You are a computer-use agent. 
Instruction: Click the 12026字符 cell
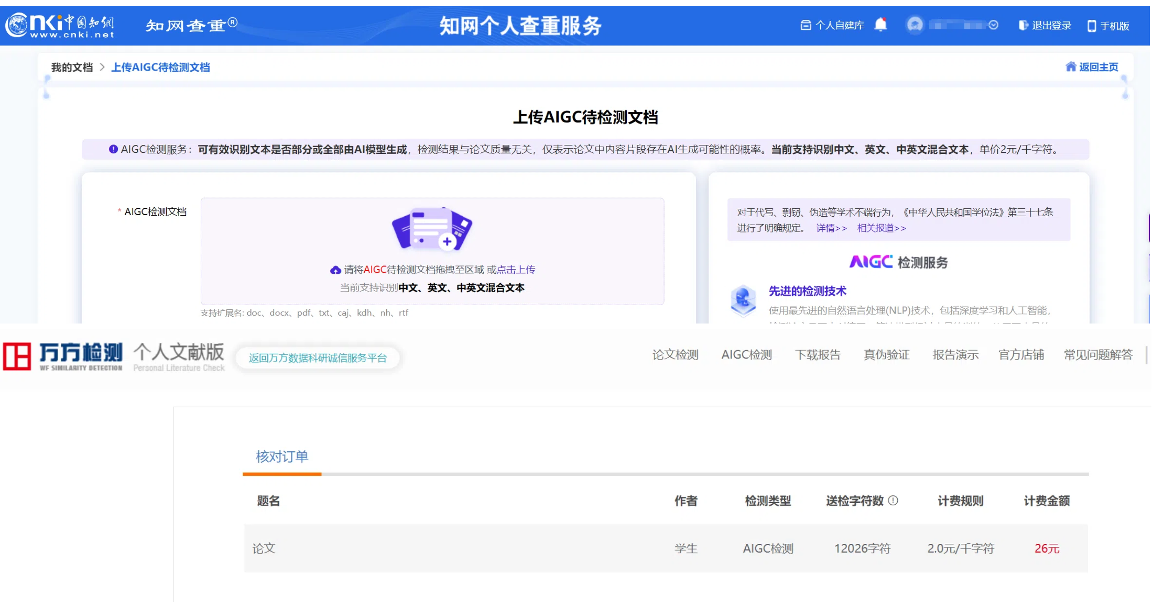862,548
